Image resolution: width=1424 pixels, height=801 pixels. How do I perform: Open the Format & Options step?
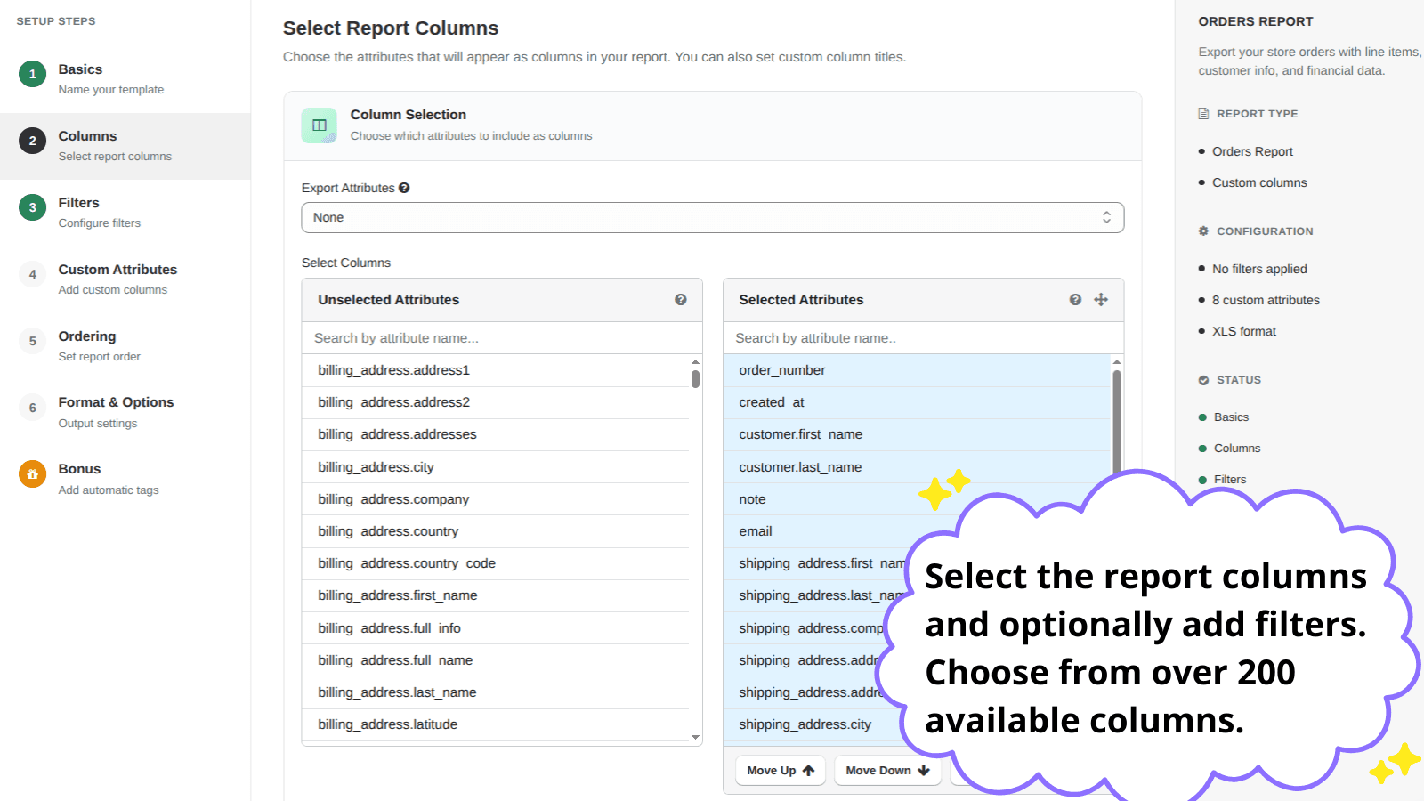click(116, 401)
